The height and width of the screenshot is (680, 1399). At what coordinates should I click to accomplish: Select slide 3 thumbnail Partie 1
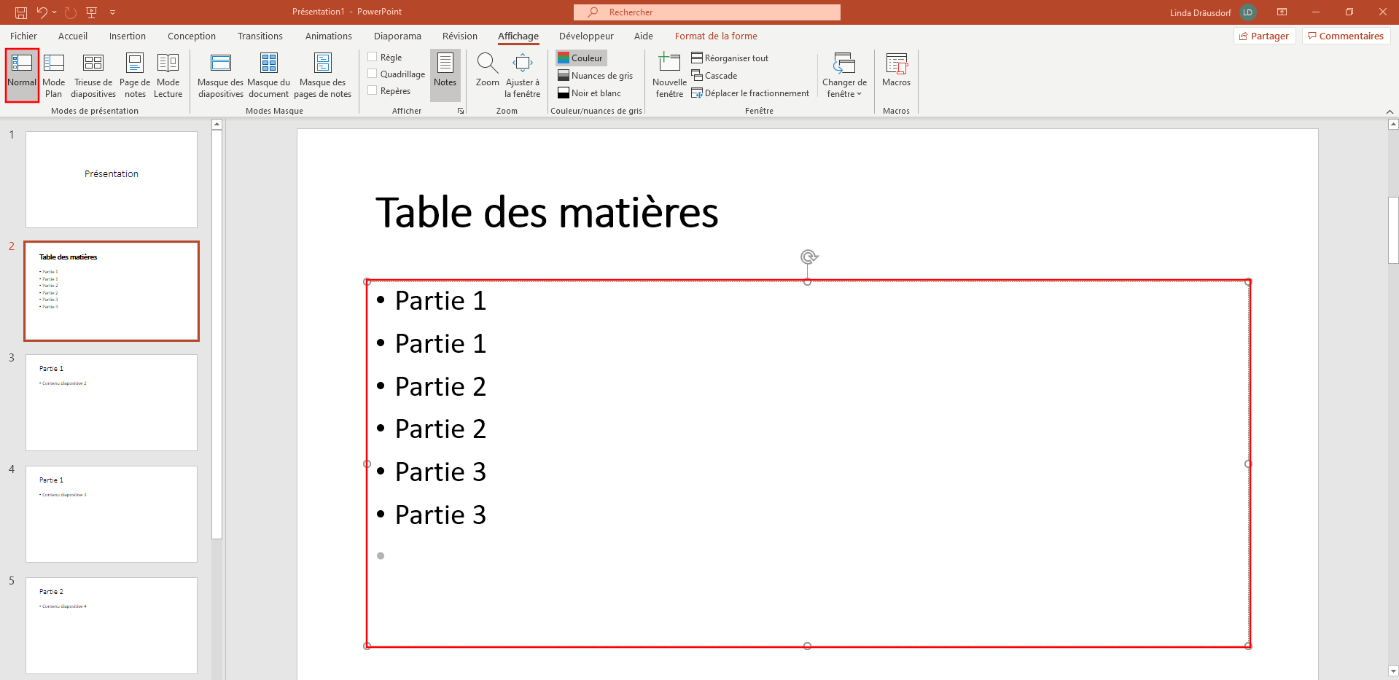click(112, 402)
